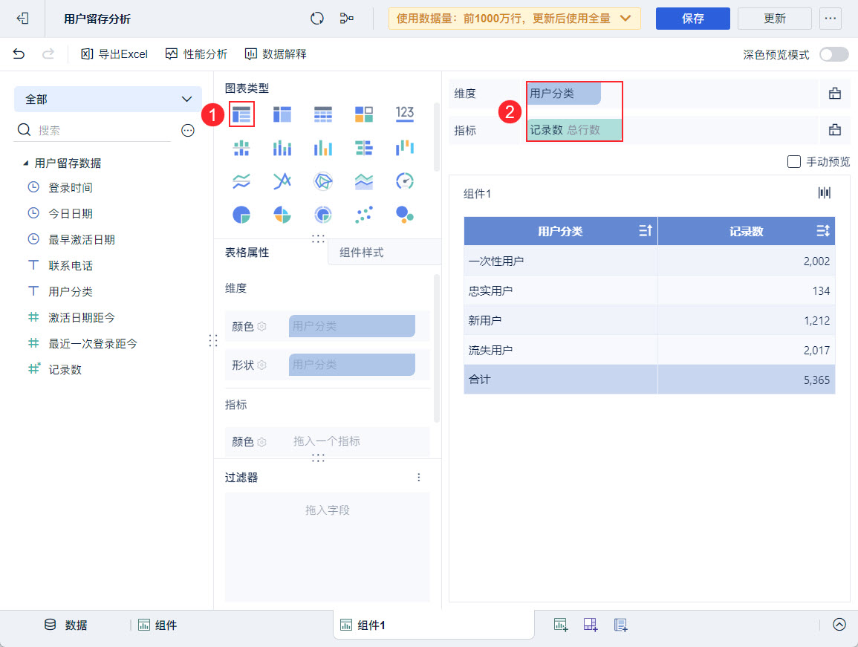
Task: Select the horizontal bar comparison chart
Action: point(364,148)
